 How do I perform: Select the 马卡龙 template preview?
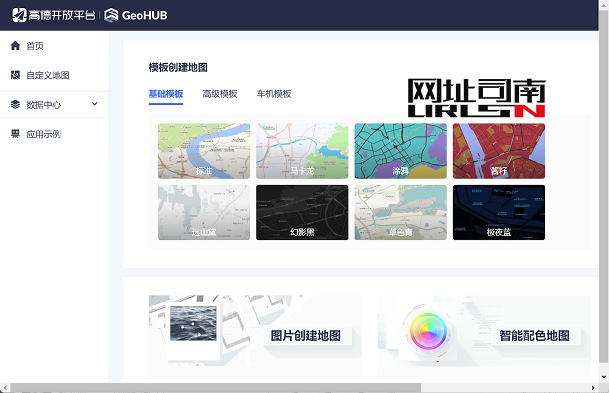coord(302,151)
